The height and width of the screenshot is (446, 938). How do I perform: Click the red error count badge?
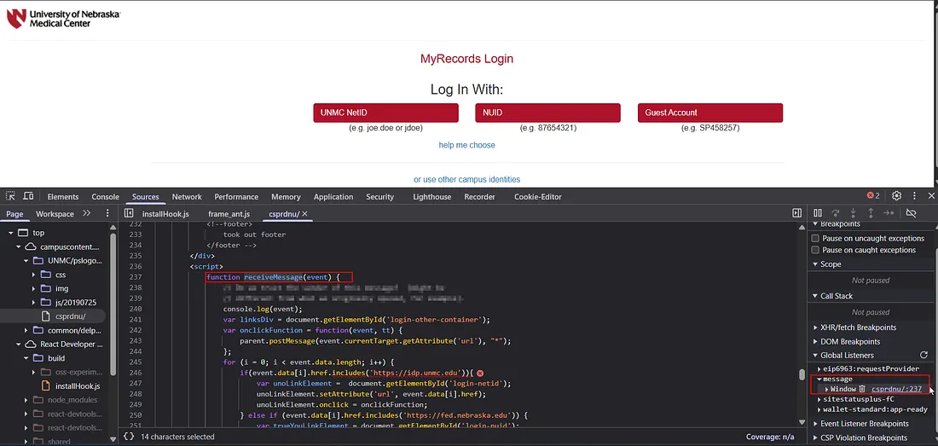[x=873, y=195]
